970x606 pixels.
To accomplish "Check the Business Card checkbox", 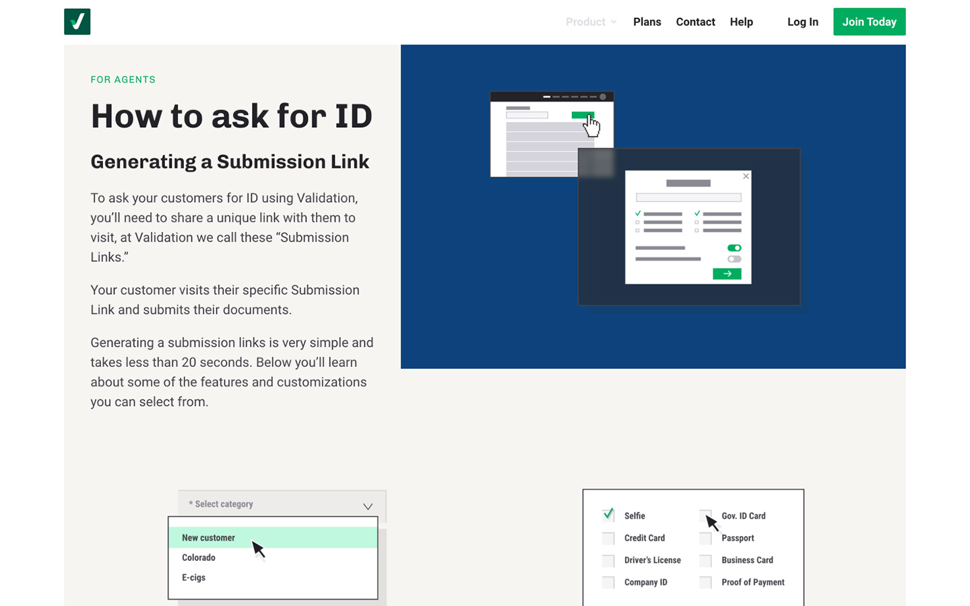I will [x=705, y=560].
